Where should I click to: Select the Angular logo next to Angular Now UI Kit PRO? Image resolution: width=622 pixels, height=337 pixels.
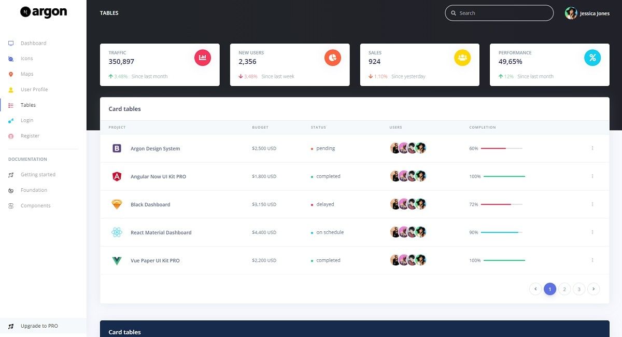117,176
